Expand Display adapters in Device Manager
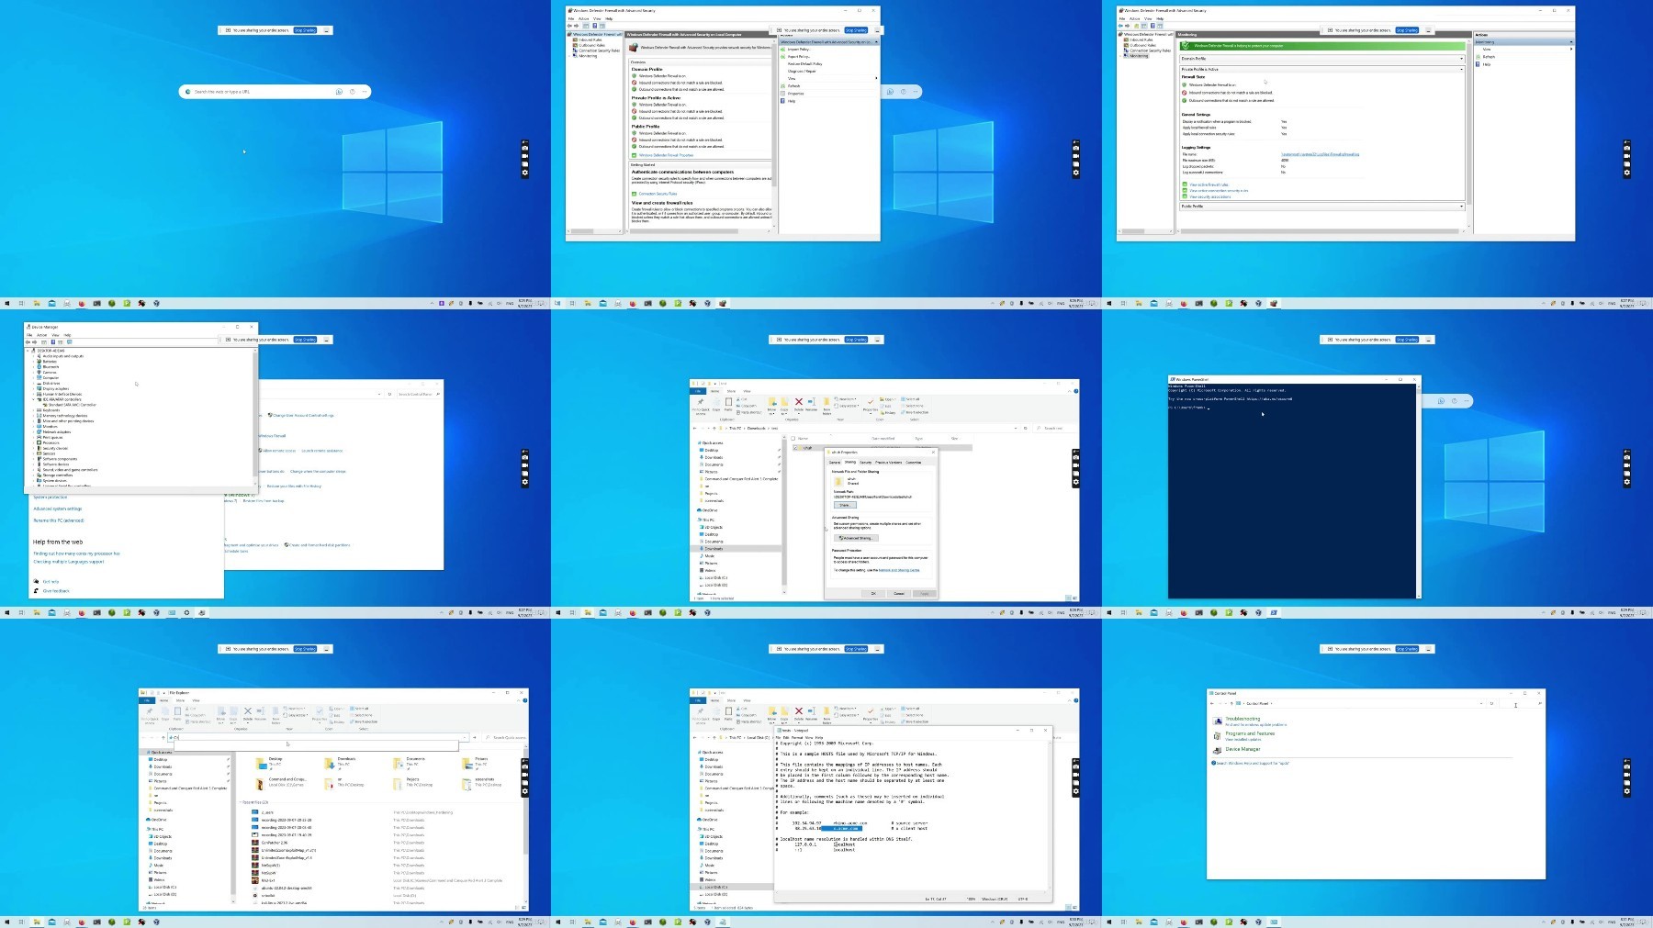Screen dimensions: 1653x928 [x=34, y=388]
